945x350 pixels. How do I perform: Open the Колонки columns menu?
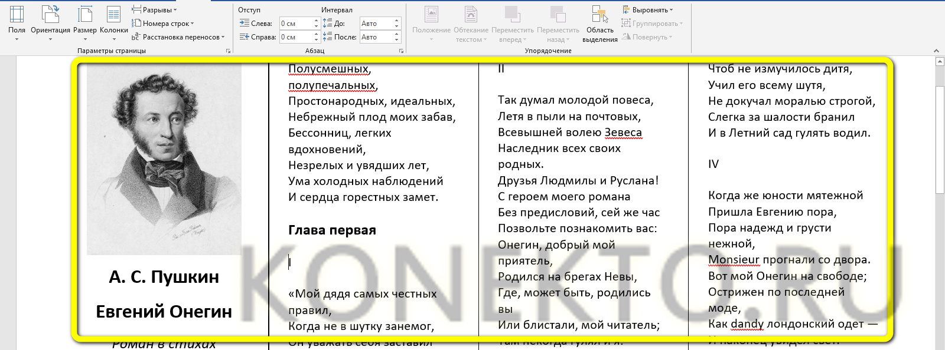[x=114, y=24]
